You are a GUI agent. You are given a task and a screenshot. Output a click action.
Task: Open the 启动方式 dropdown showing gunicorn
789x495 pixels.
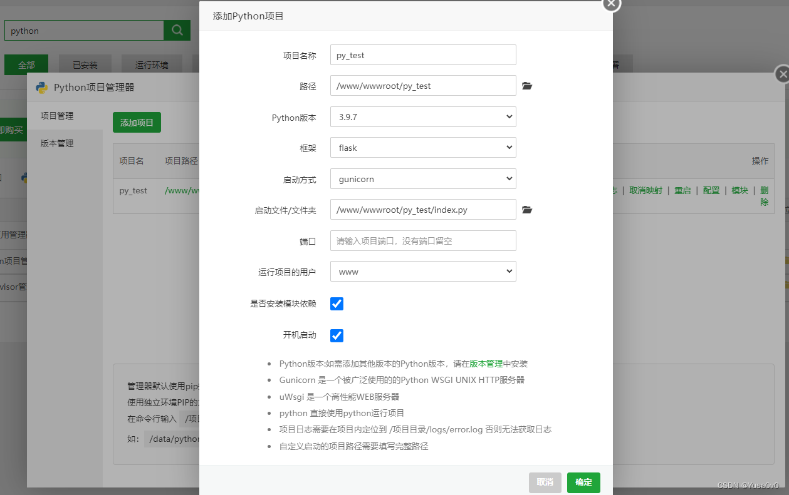[423, 178]
